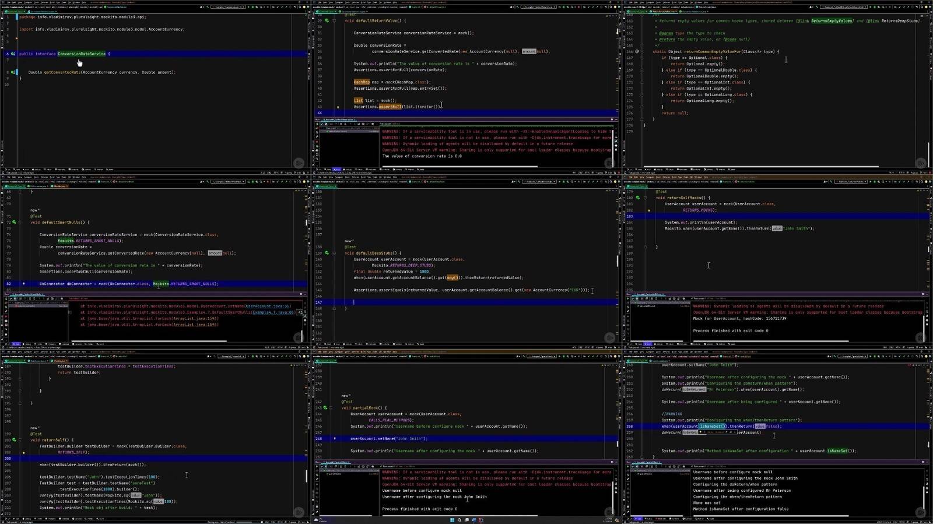Click the gutter icon beside interface ConversionRateService
This screenshot has width=933, height=524.
(13, 54)
